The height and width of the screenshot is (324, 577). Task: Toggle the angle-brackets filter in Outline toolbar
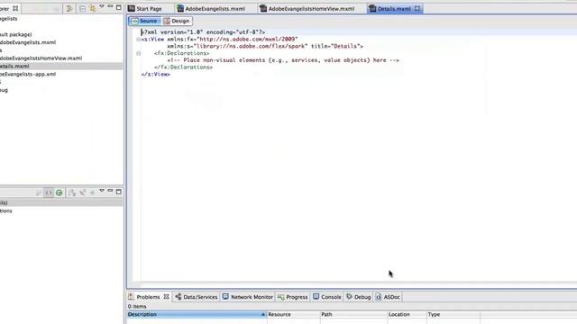pos(49,193)
